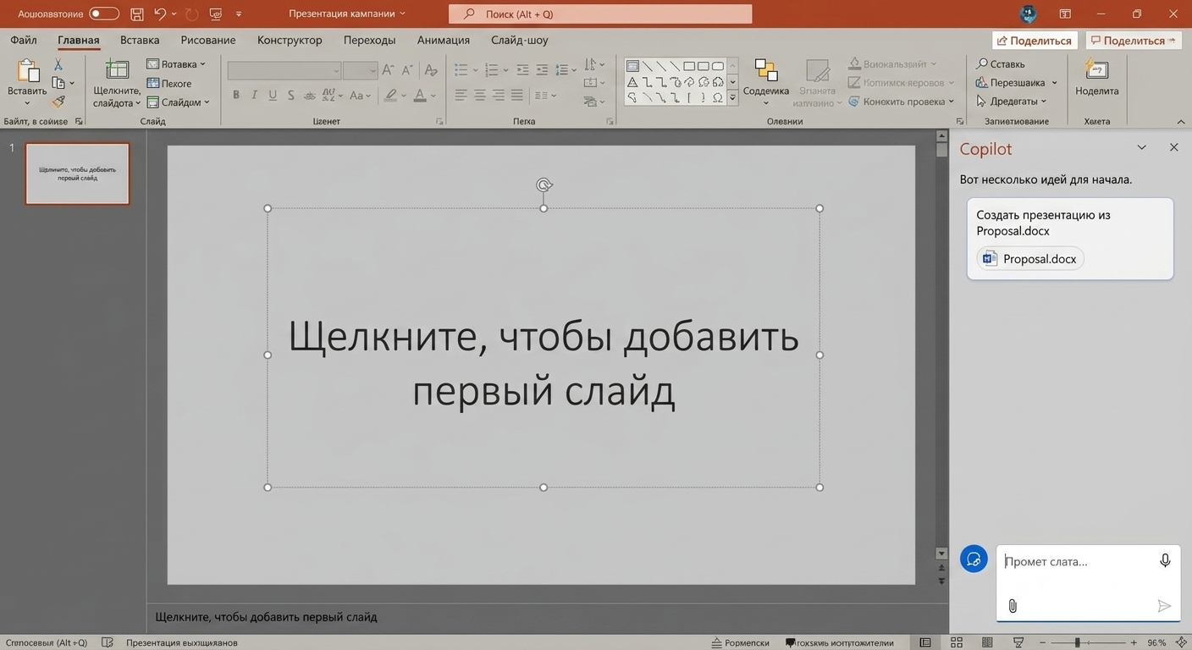Viewport: 1192px width, 650px height.
Task: Justify text alignment icon
Action: click(516, 95)
